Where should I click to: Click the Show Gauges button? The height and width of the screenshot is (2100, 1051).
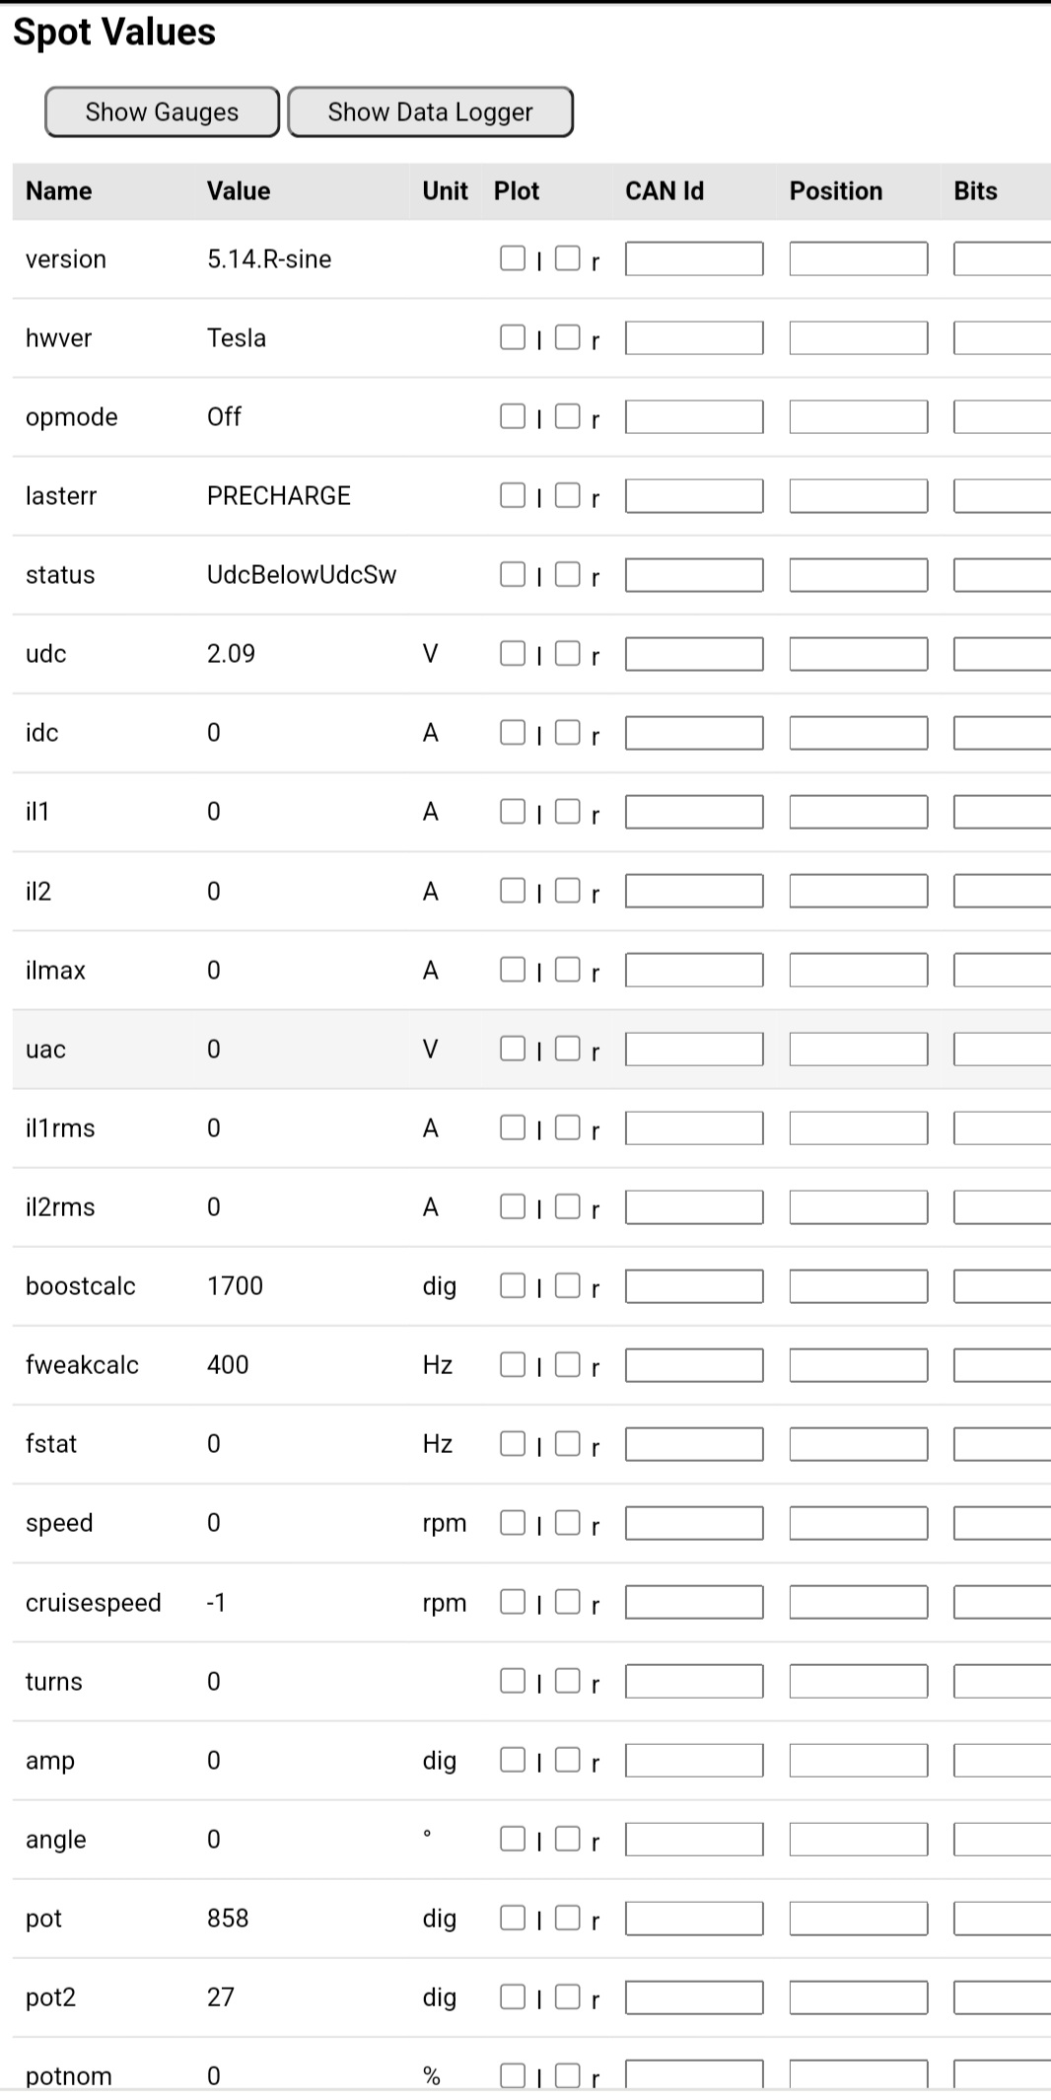coord(162,111)
